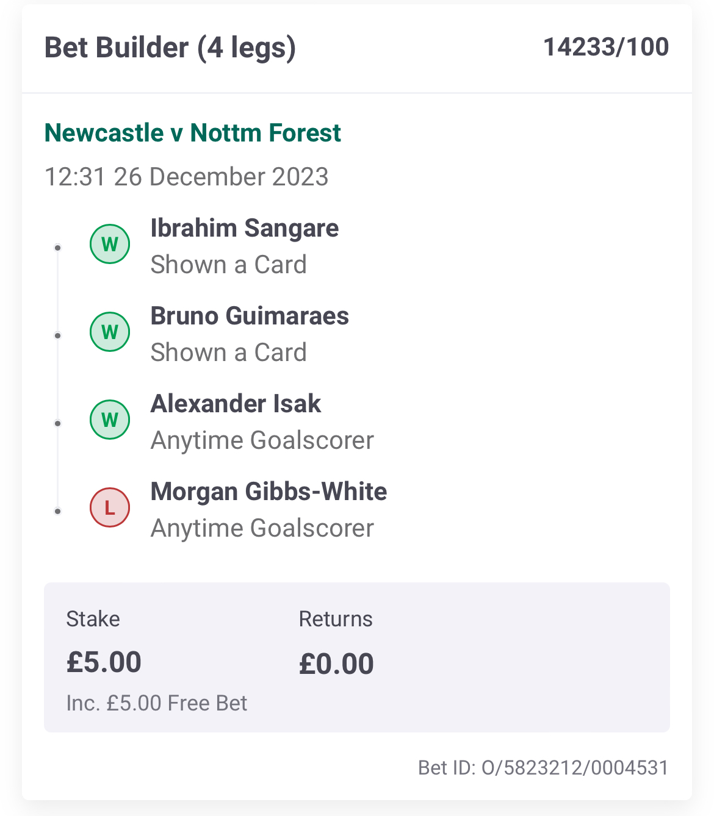The image size is (714, 816).
Task: Click the Bet ID O/5823212/0004531 text
Action: pyautogui.click(x=544, y=767)
